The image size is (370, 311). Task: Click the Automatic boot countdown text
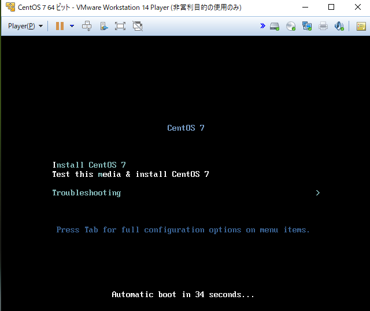pos(183,294)
